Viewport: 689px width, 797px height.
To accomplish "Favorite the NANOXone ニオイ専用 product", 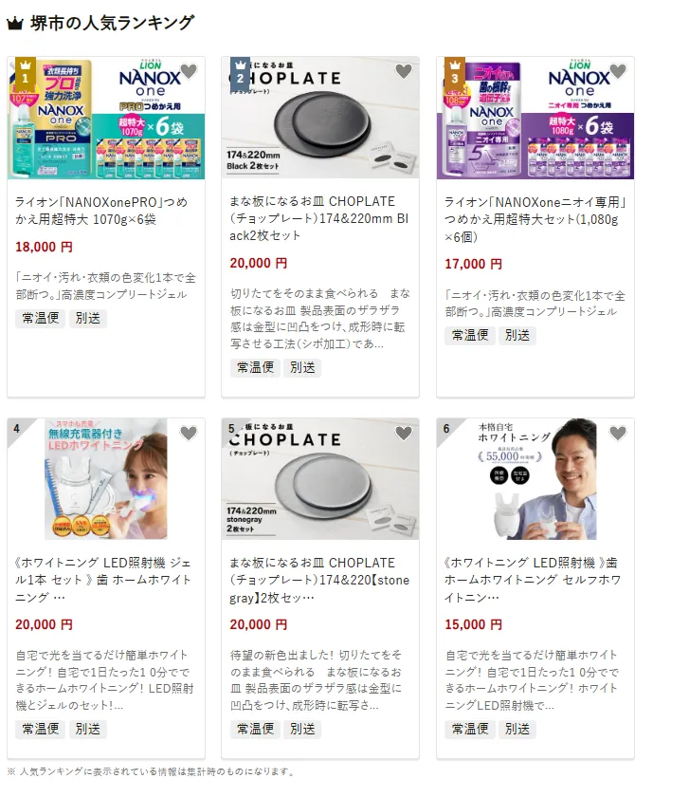I will (618, 72).
